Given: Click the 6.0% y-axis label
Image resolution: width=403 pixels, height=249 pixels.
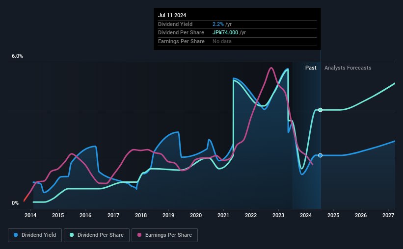Looking at the screenshot, I should (17, 56).
